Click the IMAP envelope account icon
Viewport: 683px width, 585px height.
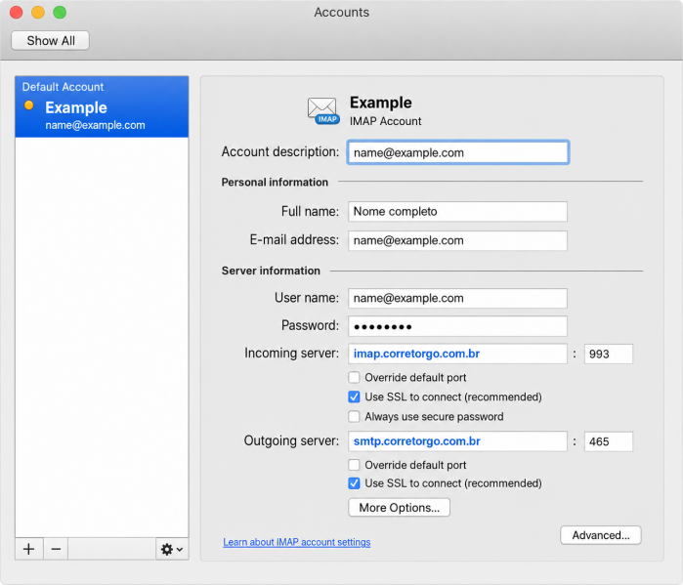[x=323, y=110]
